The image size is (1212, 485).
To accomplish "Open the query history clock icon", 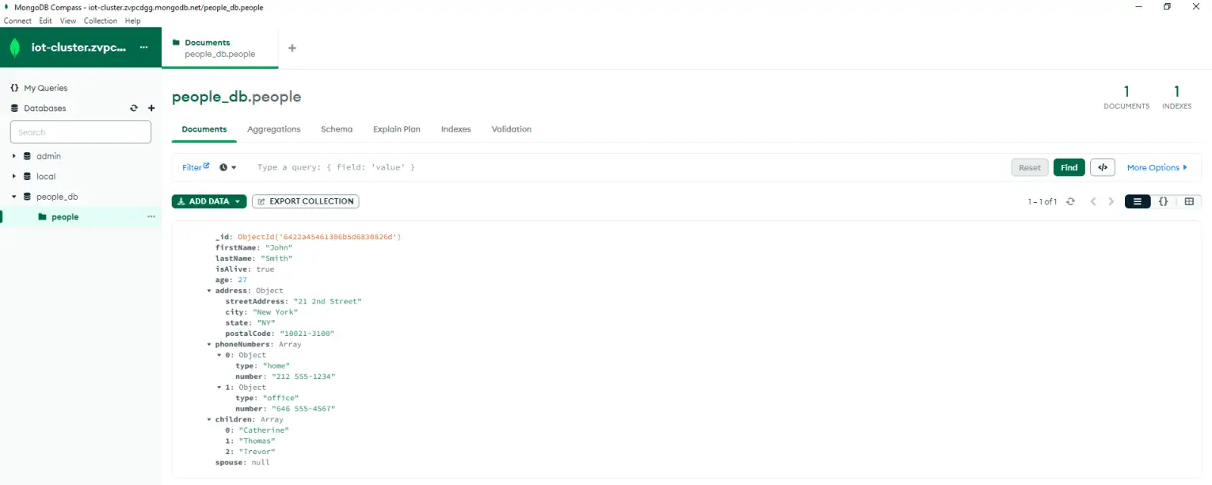I will click(223, 167).
